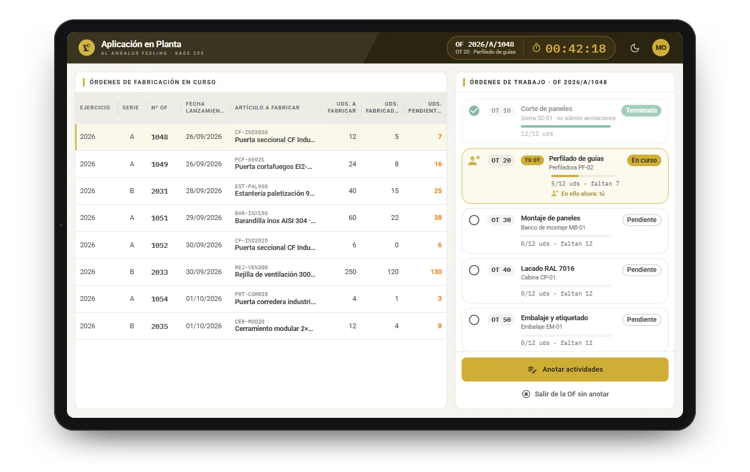Click the 'TU OT' tag on OT 20
750x472 pixels.
click(532, 160)
